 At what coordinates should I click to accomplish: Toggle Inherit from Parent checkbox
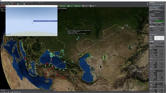[x=150, y=34]
